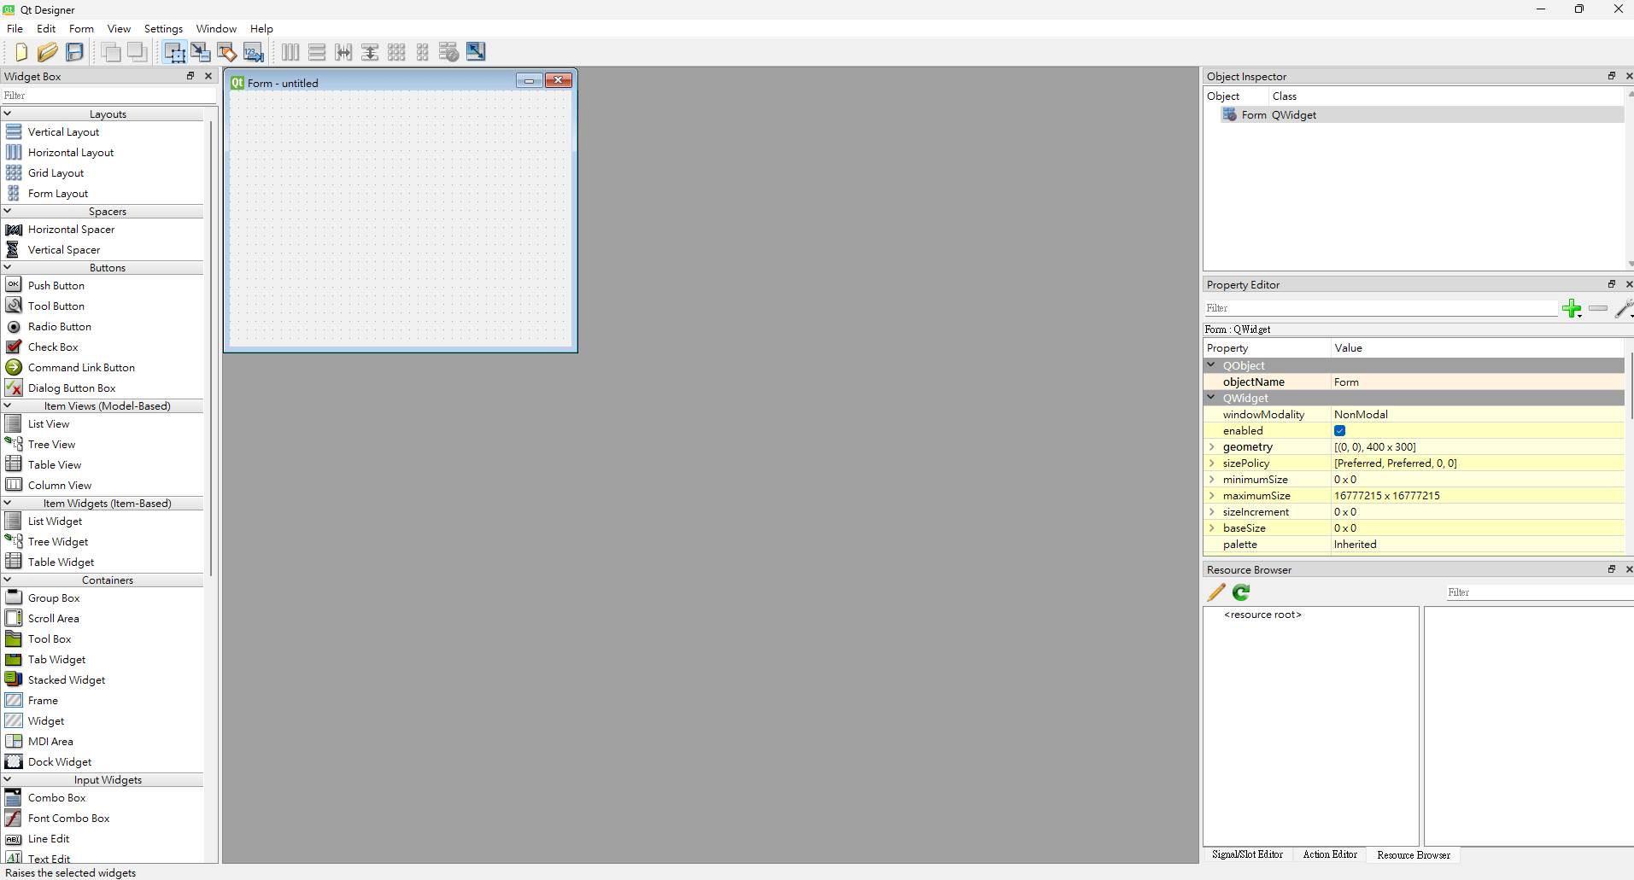Float the Property Editor panel
The image size is (1634, 880).
[1612, 284]
